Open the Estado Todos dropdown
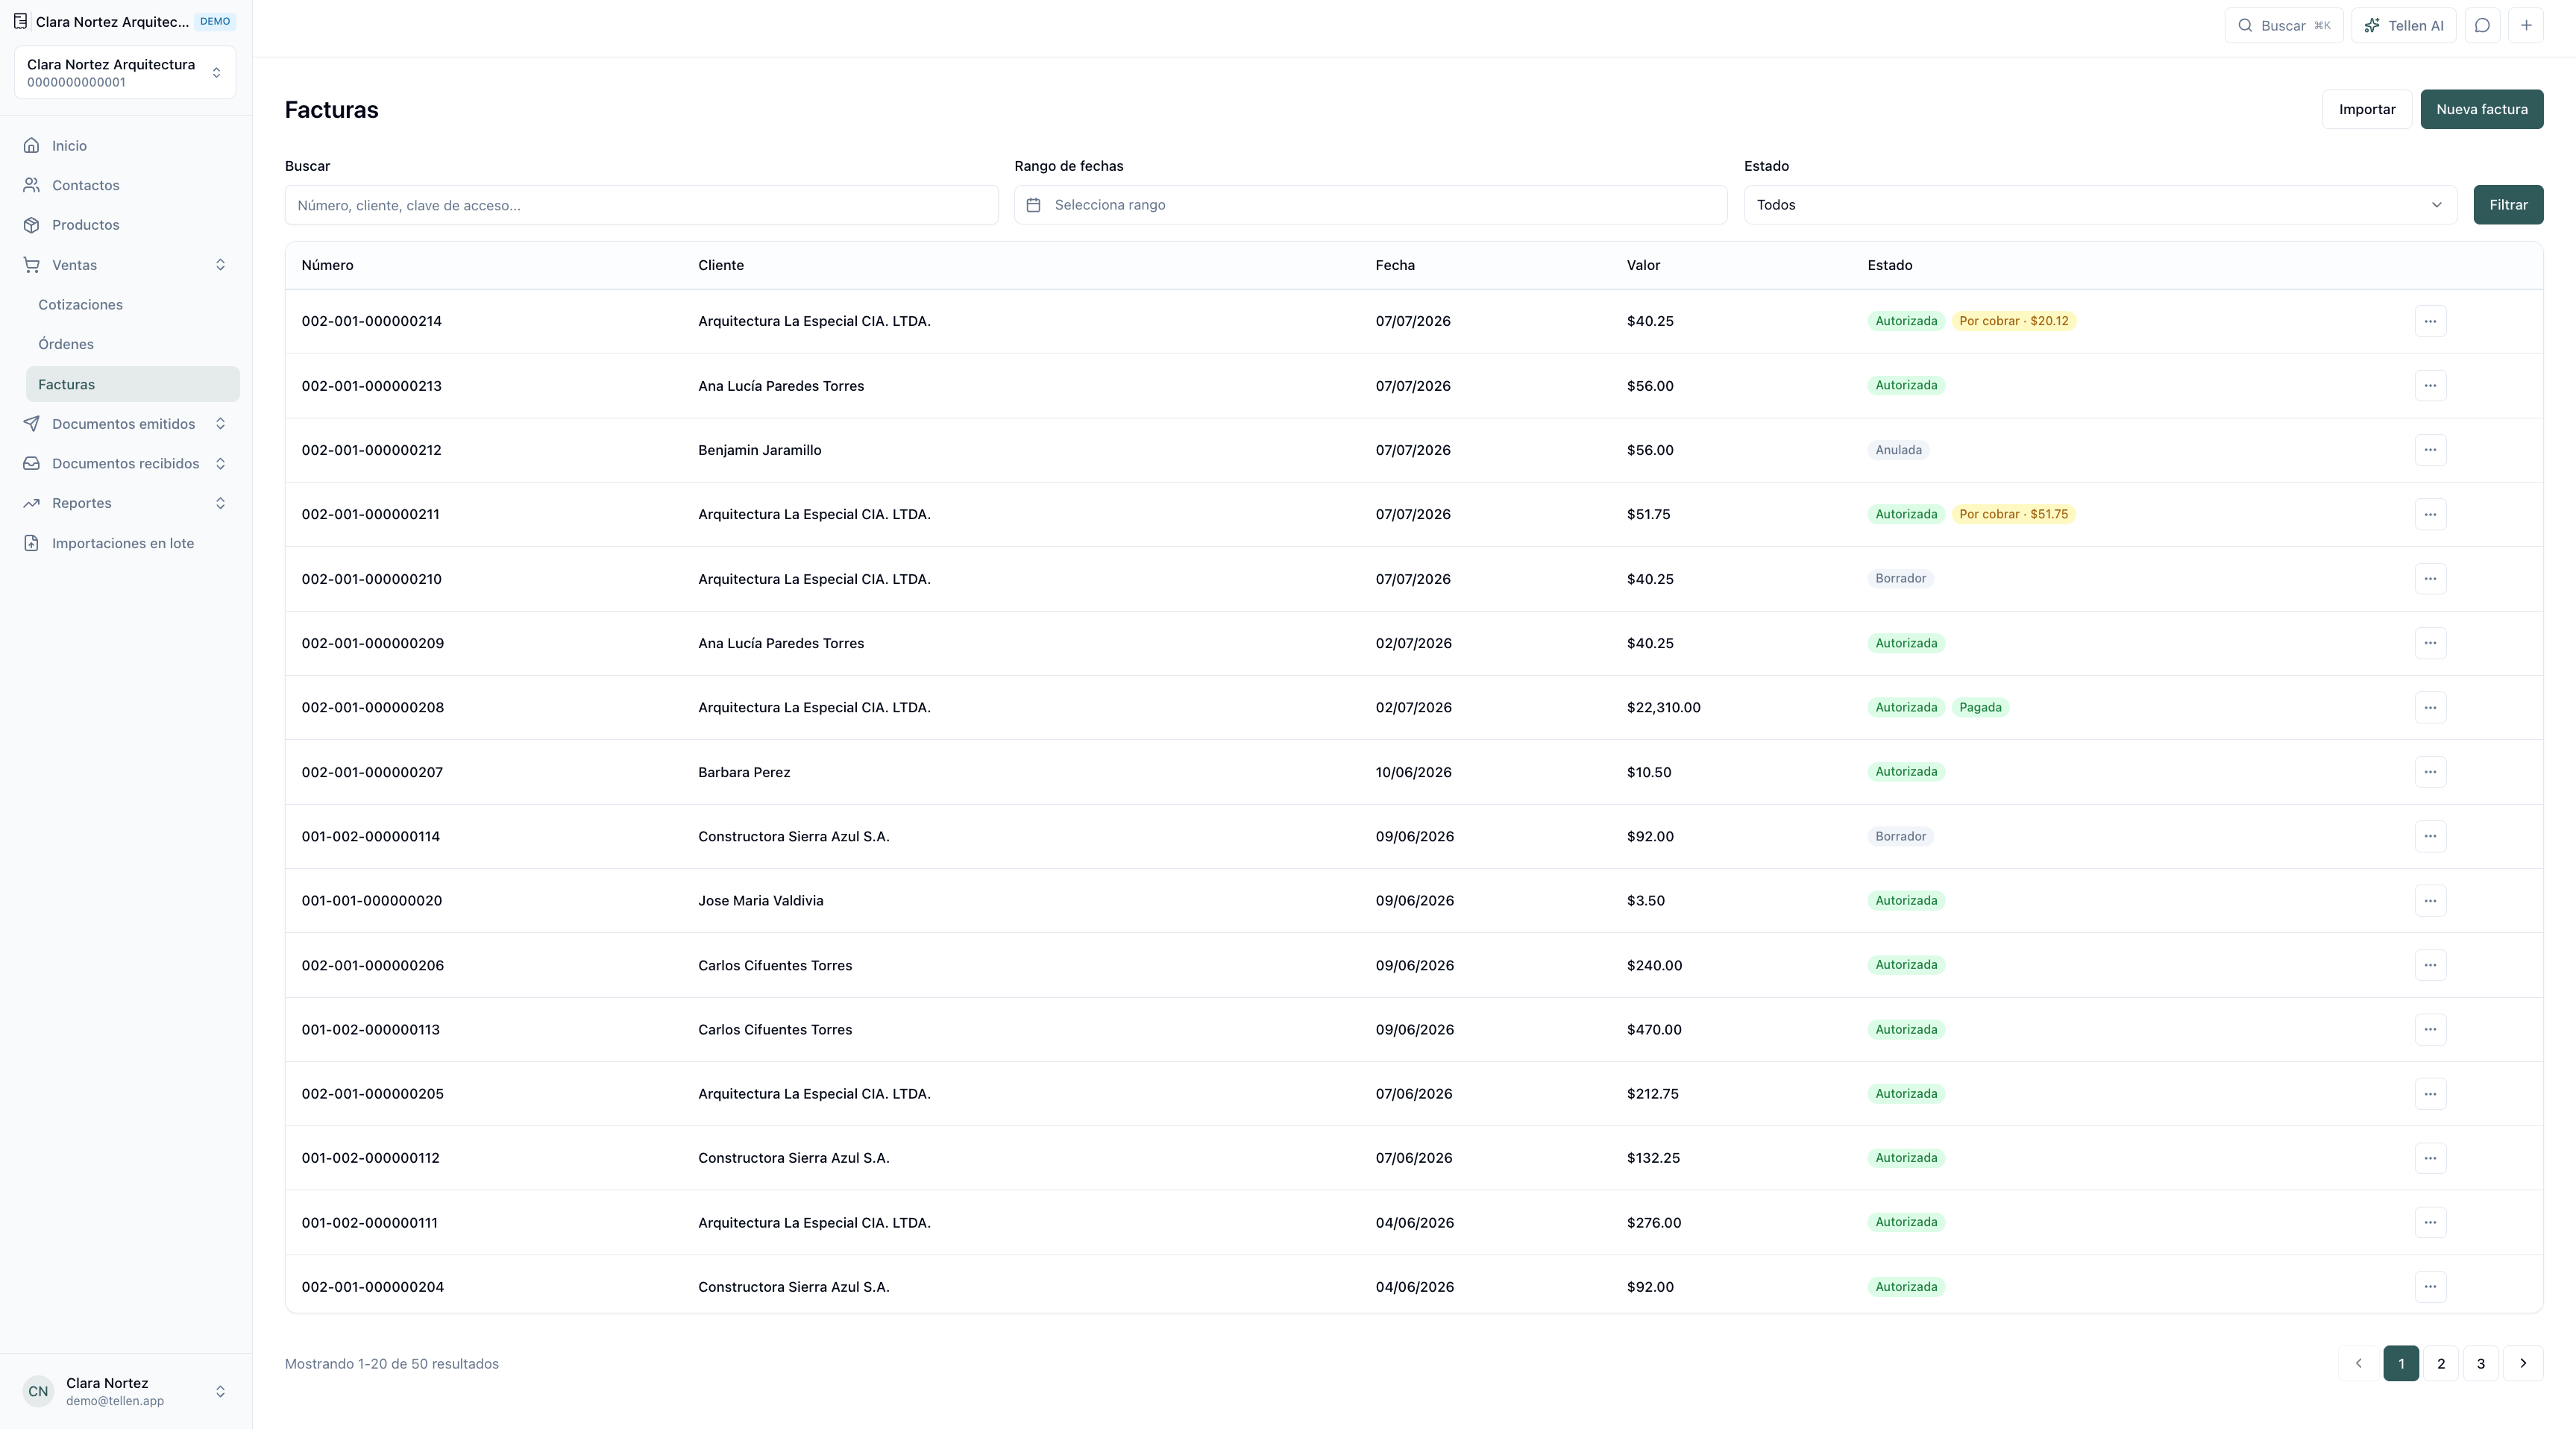Screen dimensions: 2576x1429 2100,205
